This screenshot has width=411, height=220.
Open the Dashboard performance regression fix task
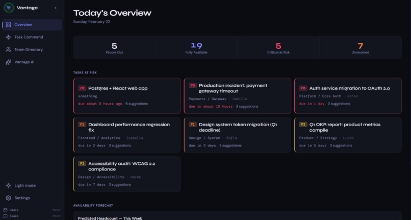click(127, 135)
